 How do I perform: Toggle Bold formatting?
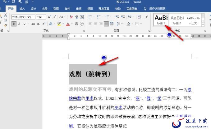click(x=14, y=24)
